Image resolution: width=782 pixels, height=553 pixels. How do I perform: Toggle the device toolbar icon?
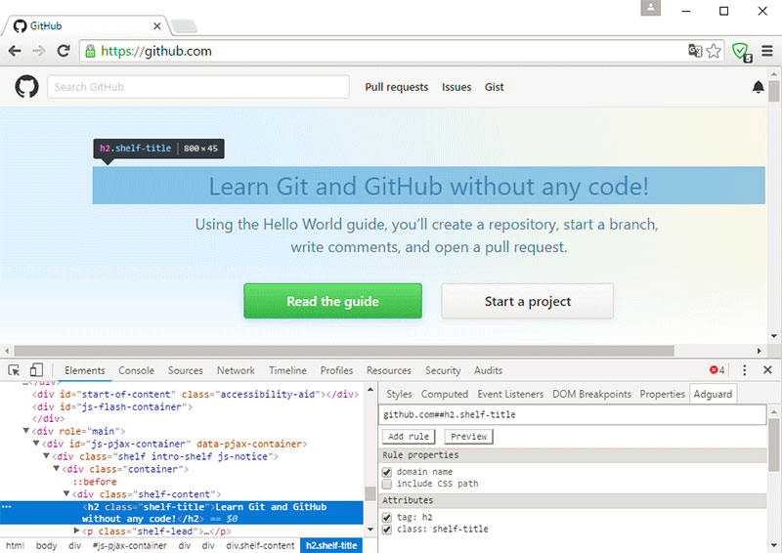(36, 370)
